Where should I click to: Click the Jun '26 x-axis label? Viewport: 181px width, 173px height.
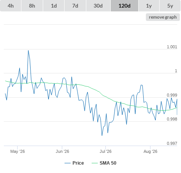[62, 151]
